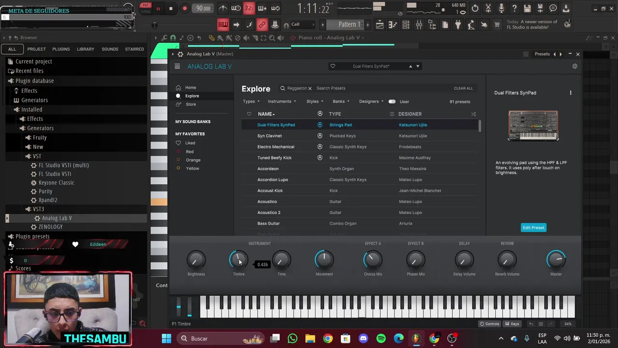Select Keyzone Classic in the browser
Viewport: 618px width, 348px height.
pyautogui.click(x=56, y=183)
